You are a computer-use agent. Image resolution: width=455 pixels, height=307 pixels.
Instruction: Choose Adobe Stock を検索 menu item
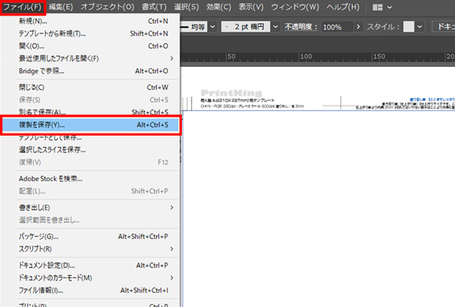[91, 179]
